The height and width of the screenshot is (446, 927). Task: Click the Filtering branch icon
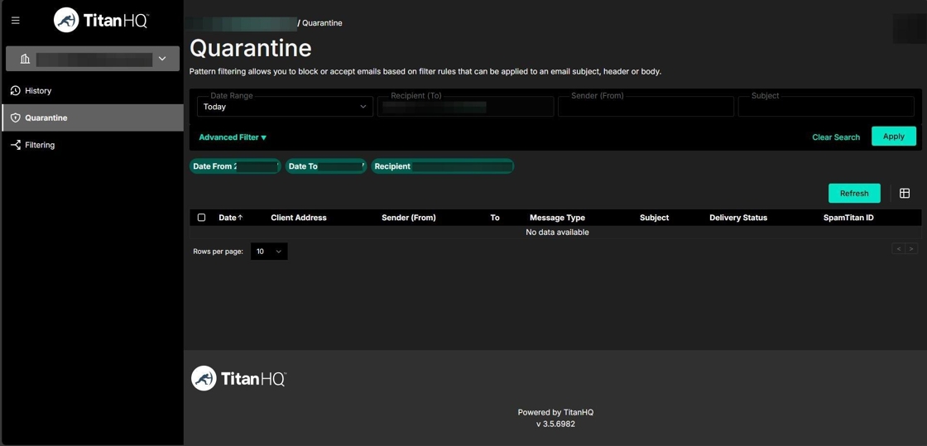(x=15, y=146)
